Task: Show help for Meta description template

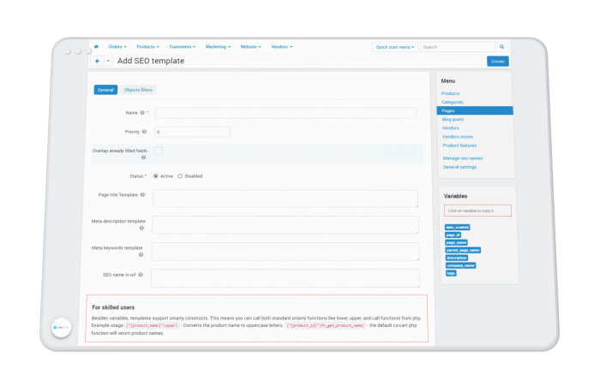Action: pyautogui.click(x=141, y=228)
